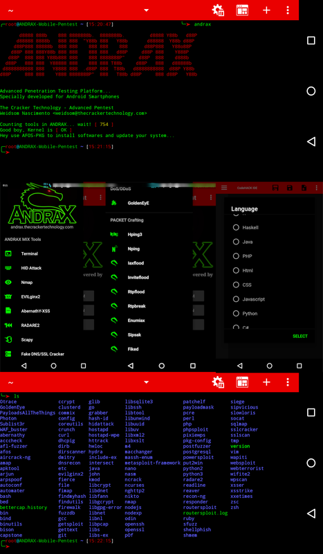Open overflow menu in andrax banner terminal

(x=288, y=10)
